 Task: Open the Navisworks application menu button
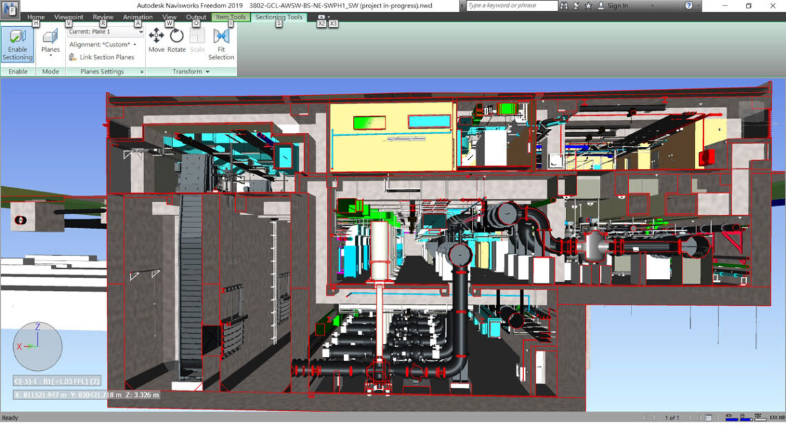tap(10, 10)
